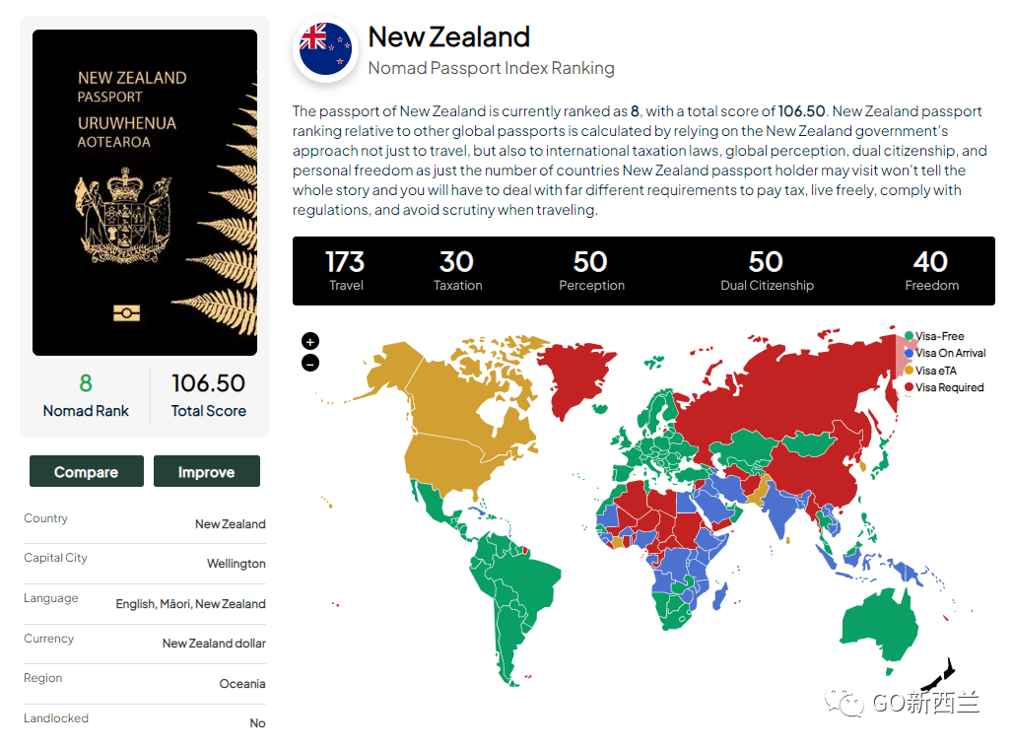This screenshot has height=747, width=1013.
Task: Zoom out the map with minus button
Action: [310, 364]
